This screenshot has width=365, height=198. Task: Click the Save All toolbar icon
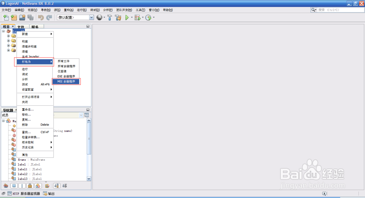[x=30, y=18]
